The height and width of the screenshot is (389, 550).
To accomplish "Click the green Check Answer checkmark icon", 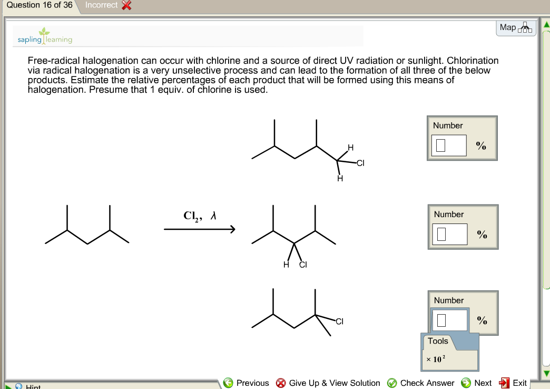I will (392, 383).
